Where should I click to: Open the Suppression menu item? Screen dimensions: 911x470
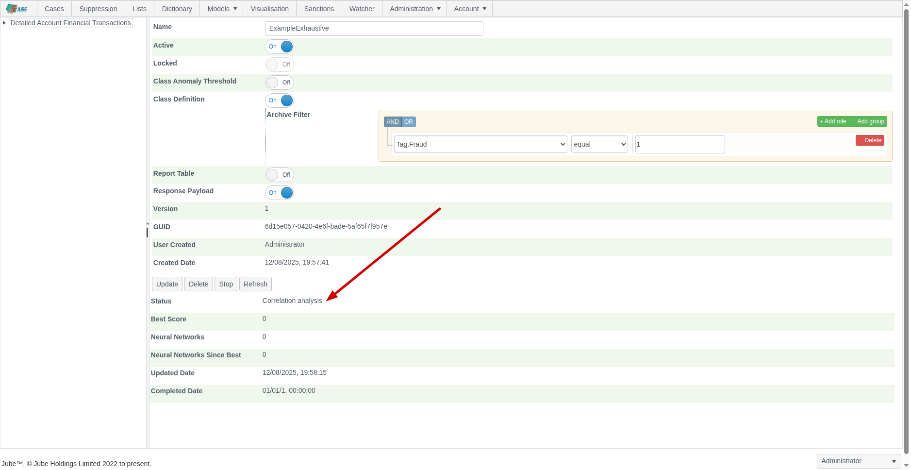pyautogui.click(x=98, y=9)
